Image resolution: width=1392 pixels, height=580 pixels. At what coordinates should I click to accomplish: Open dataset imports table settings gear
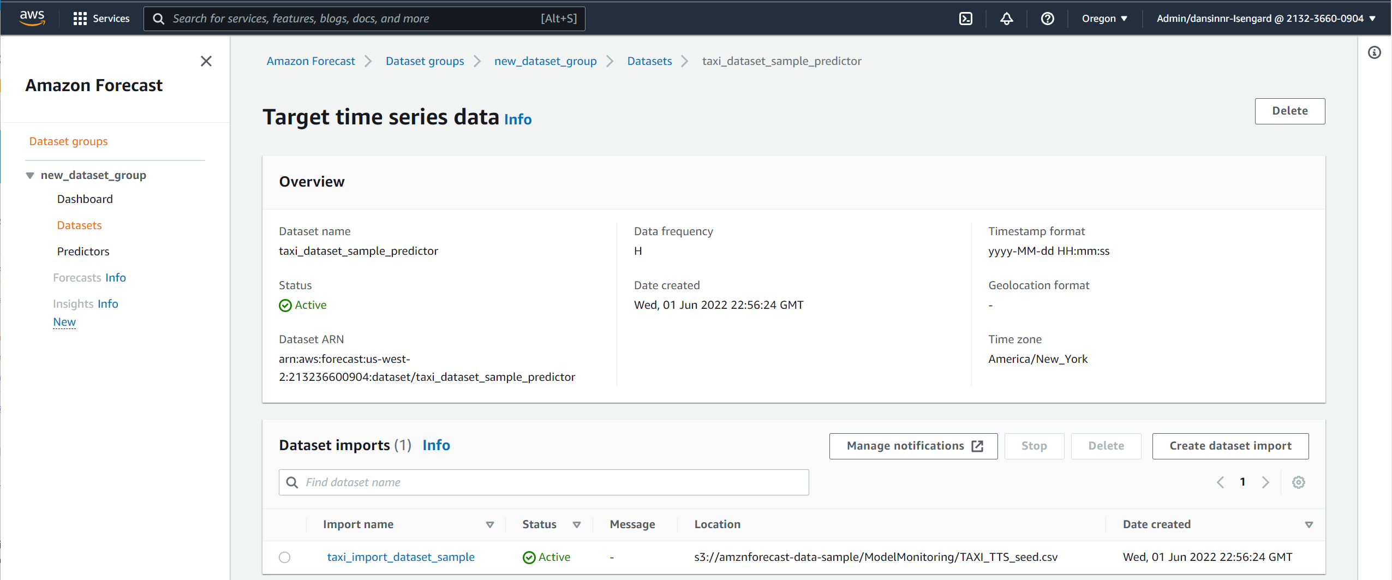tap(1298, 482)
